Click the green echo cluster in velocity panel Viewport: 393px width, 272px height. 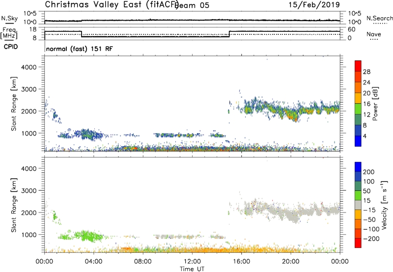click(x=88, y=236)
